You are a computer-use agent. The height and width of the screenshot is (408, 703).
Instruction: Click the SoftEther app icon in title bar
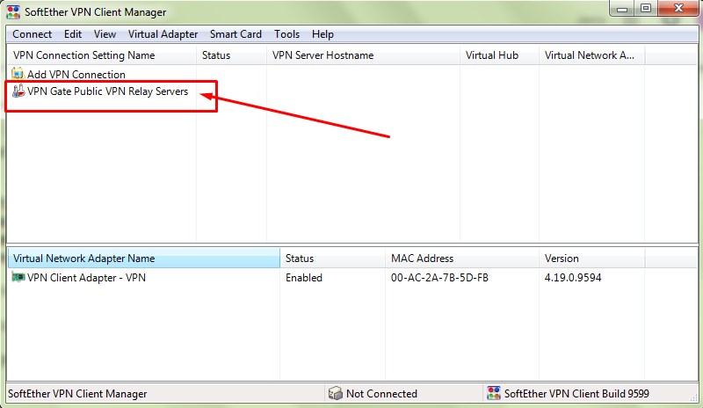tap(13, 12)
